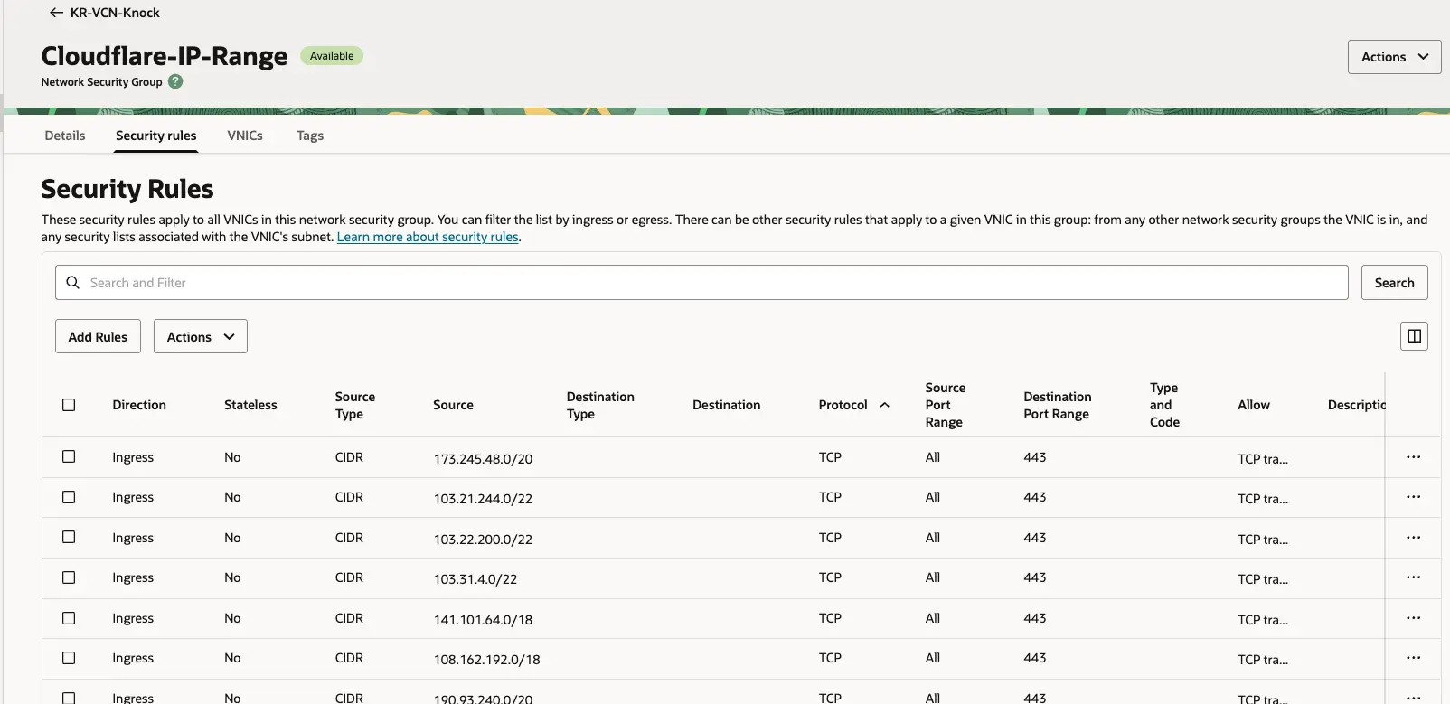Click Ingress in the 141.101.64.0/18 row
Viewport: 1450px width, 704px height.
point(133,618)
